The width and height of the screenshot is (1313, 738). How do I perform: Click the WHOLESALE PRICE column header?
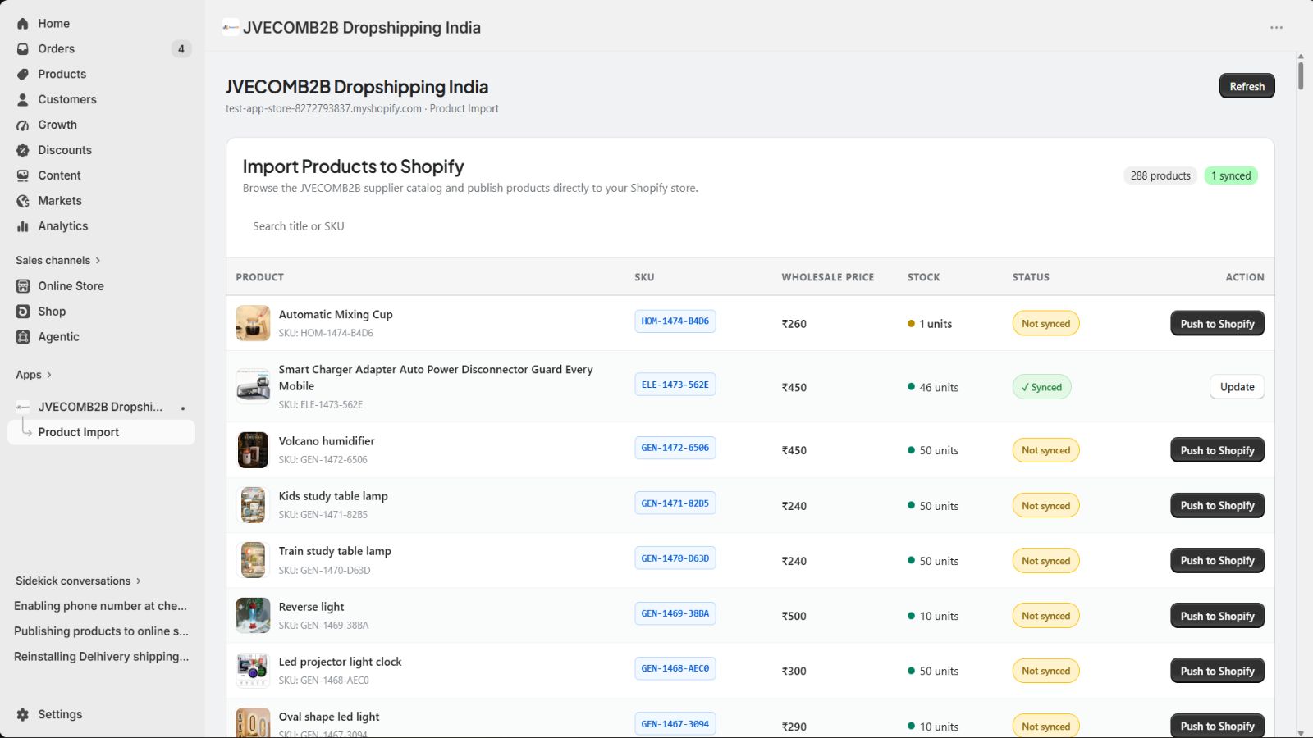(827, 277)
